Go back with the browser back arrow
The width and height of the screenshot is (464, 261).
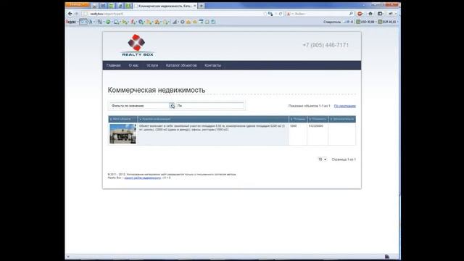pos(70,14)
